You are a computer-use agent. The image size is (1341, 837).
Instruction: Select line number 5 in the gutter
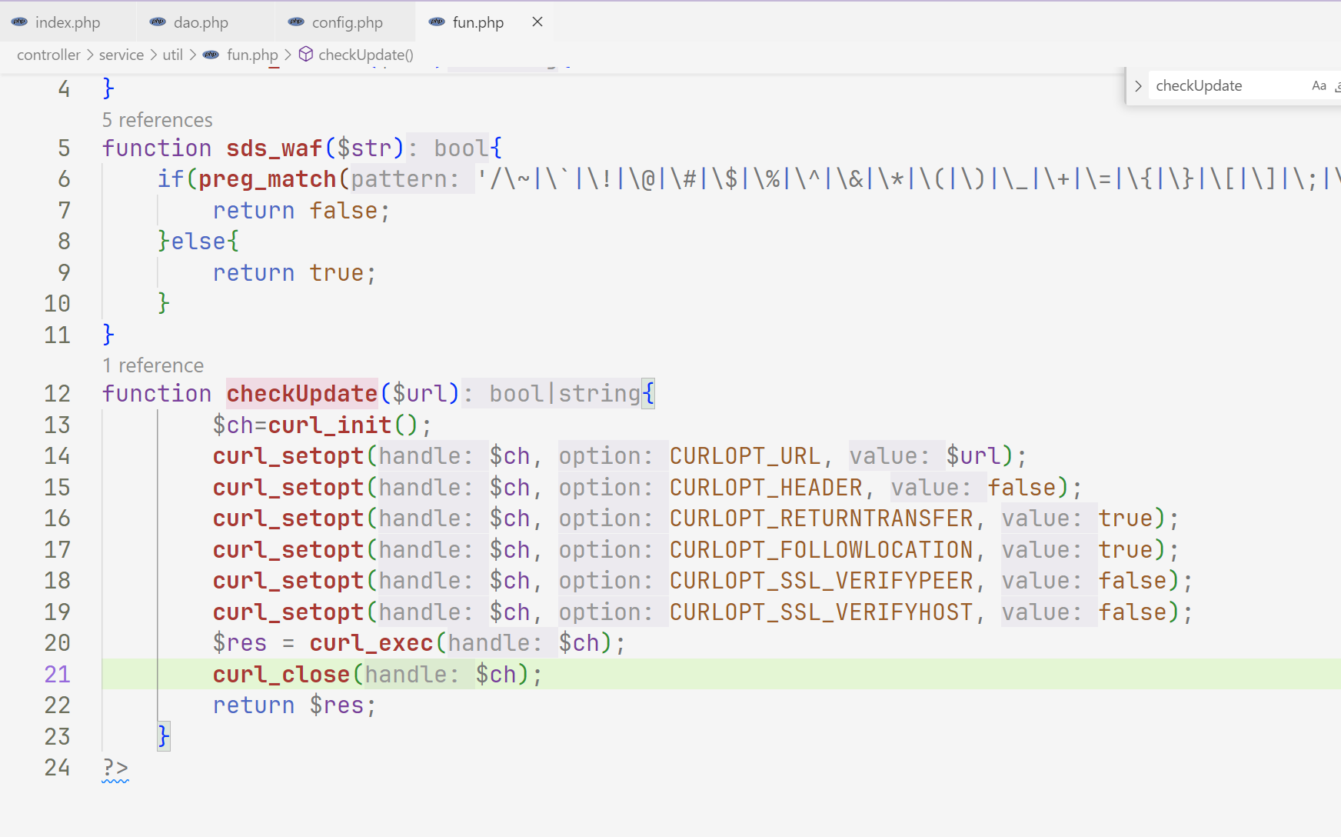tap(64, 148)
